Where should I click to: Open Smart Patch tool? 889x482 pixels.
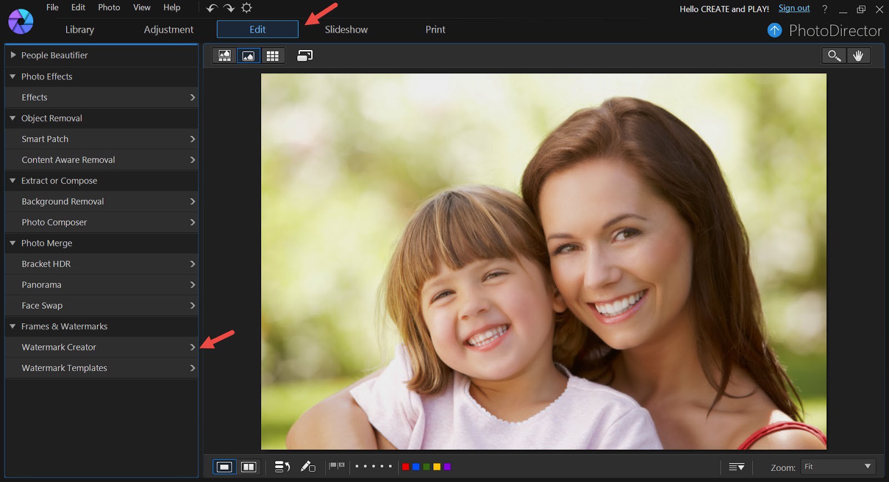point(101,139)
